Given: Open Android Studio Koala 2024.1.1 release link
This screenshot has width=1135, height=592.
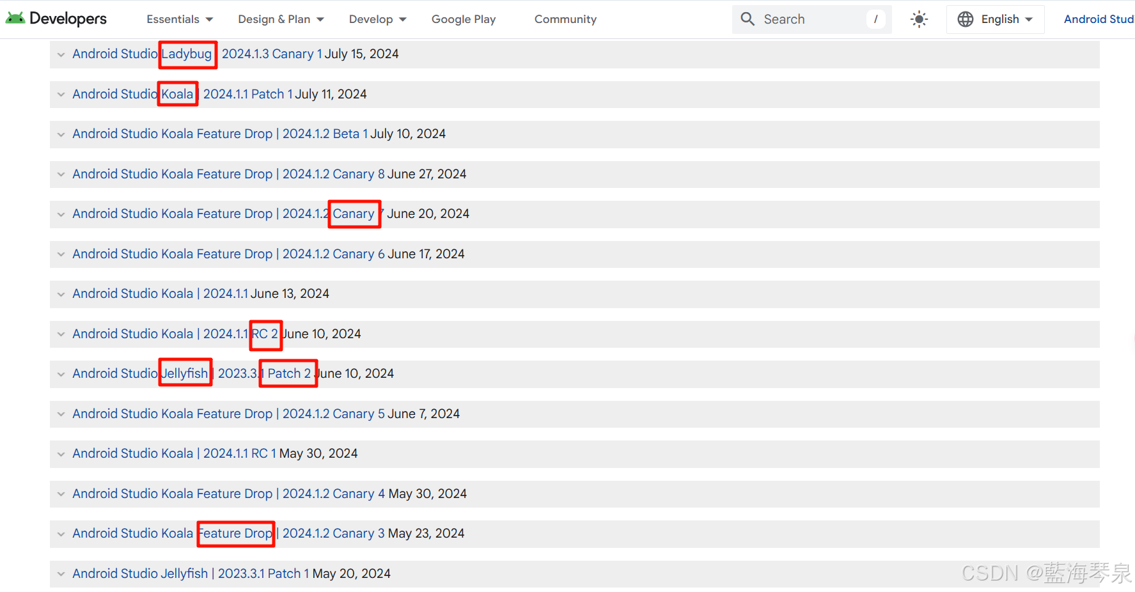Looking at the screenshot, I should tap(160, 293).
